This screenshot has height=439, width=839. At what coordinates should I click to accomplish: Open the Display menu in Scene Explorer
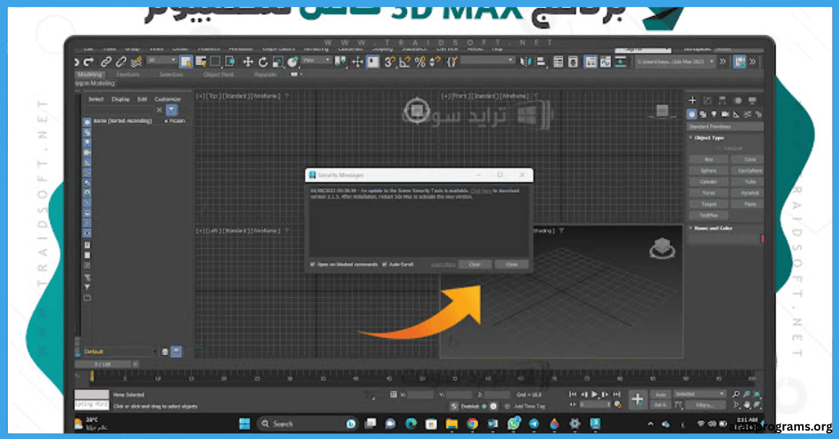click(120, 99)
